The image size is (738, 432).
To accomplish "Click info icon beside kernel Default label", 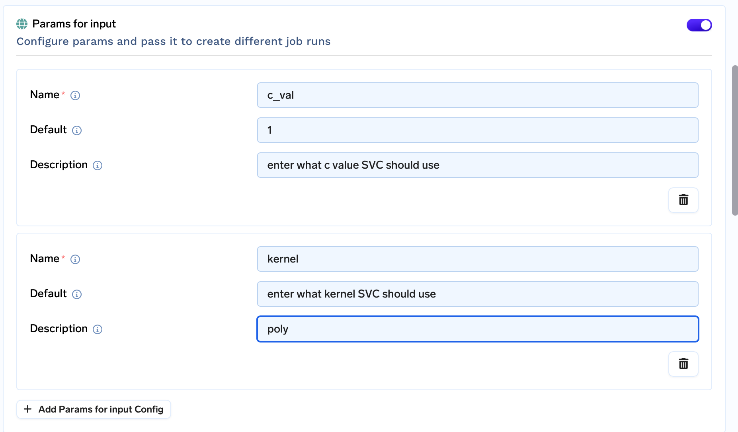I will (x=77, y=294).
